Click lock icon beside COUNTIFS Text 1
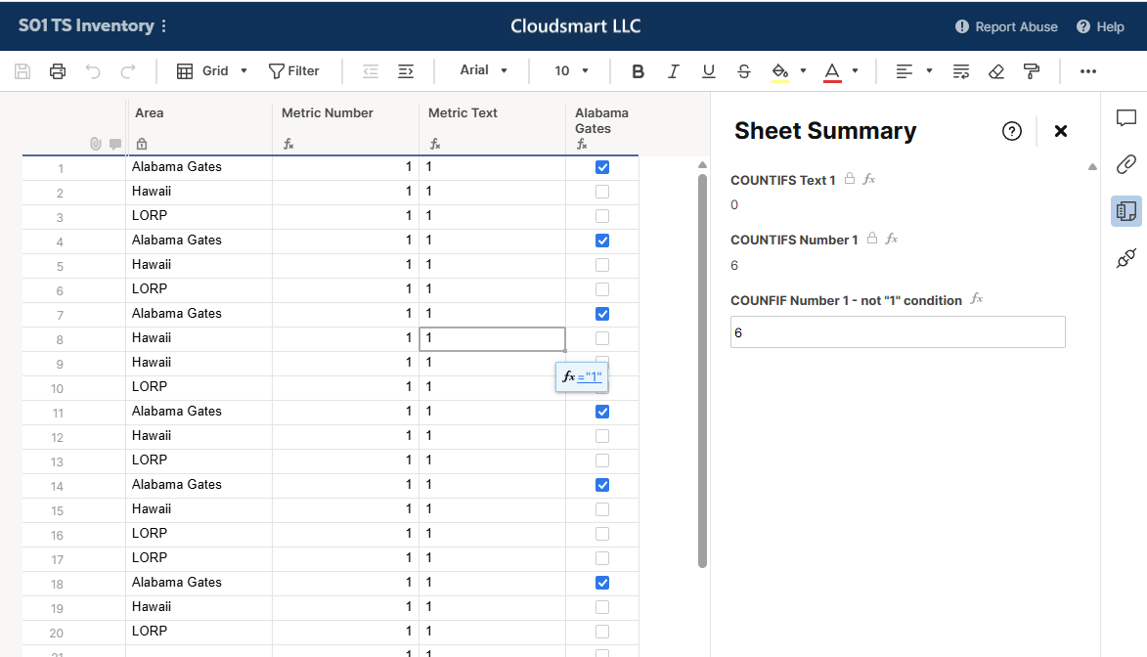Screen dimensions: 1147x657 pos(850,179)
